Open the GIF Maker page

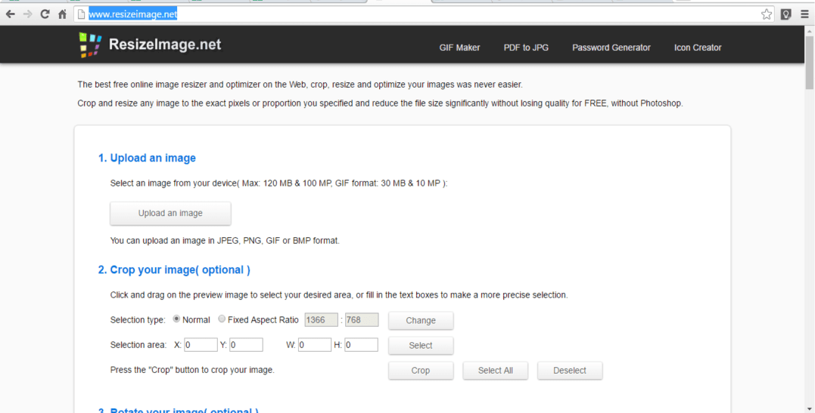click(459, 48)
